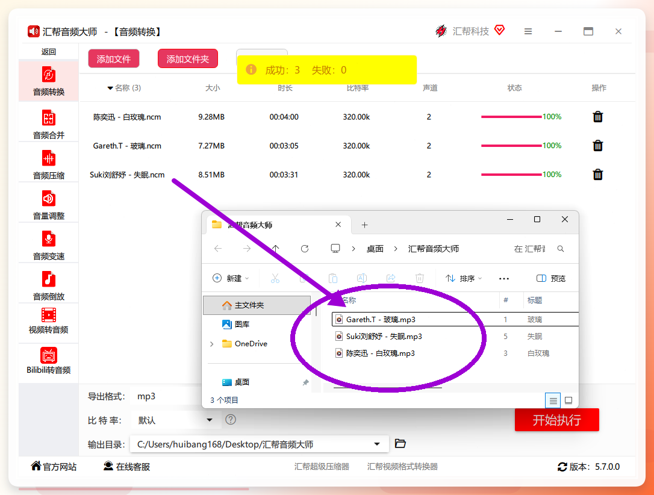The width and height of the screenshot is (654, 495).
Task: Go up one folder in Explorer
Action: (x=276, y=249)
